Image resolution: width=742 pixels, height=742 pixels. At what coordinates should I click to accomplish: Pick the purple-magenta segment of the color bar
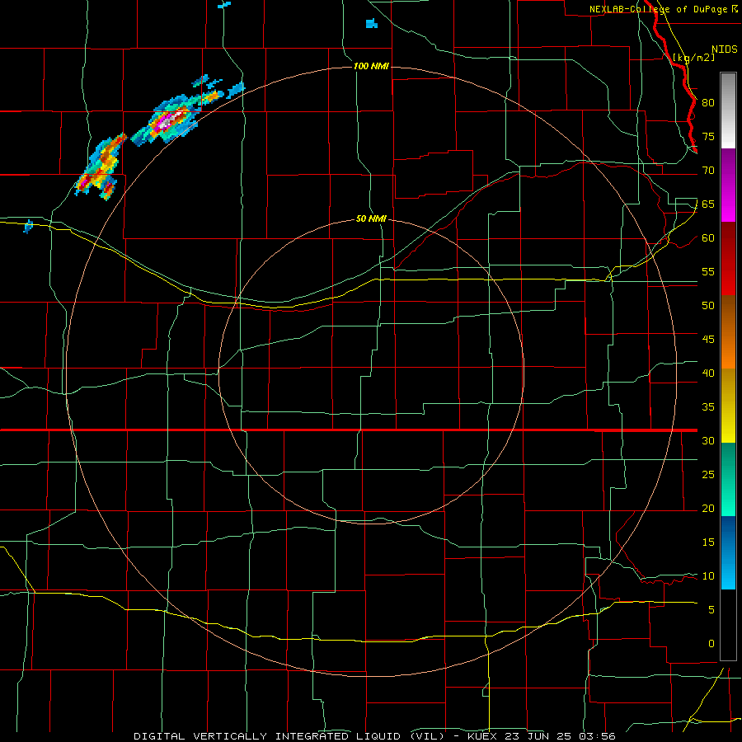coord(728,185)
